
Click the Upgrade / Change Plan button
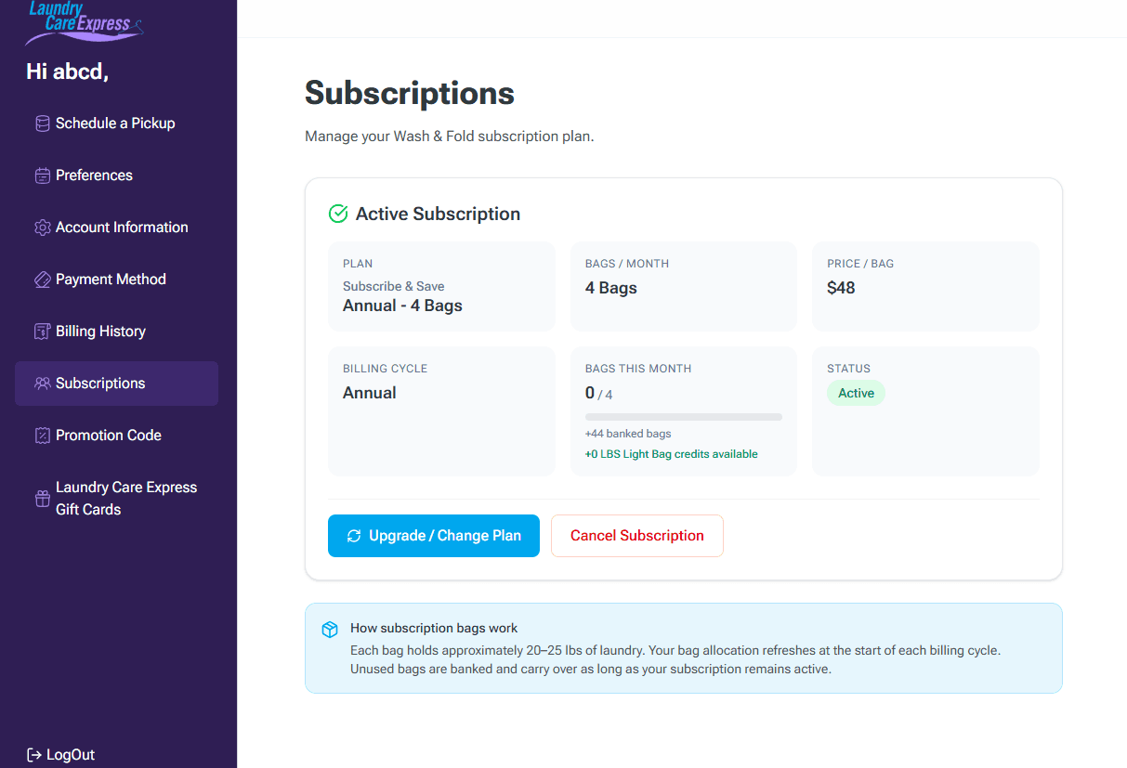434,536
